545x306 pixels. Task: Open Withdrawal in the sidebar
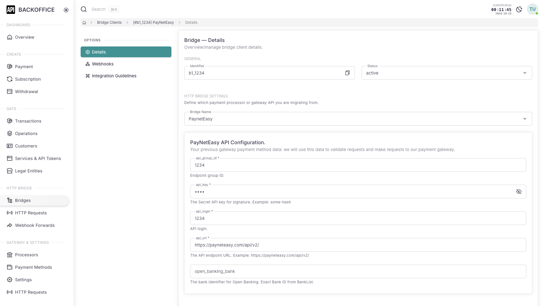tap(35, 92)
